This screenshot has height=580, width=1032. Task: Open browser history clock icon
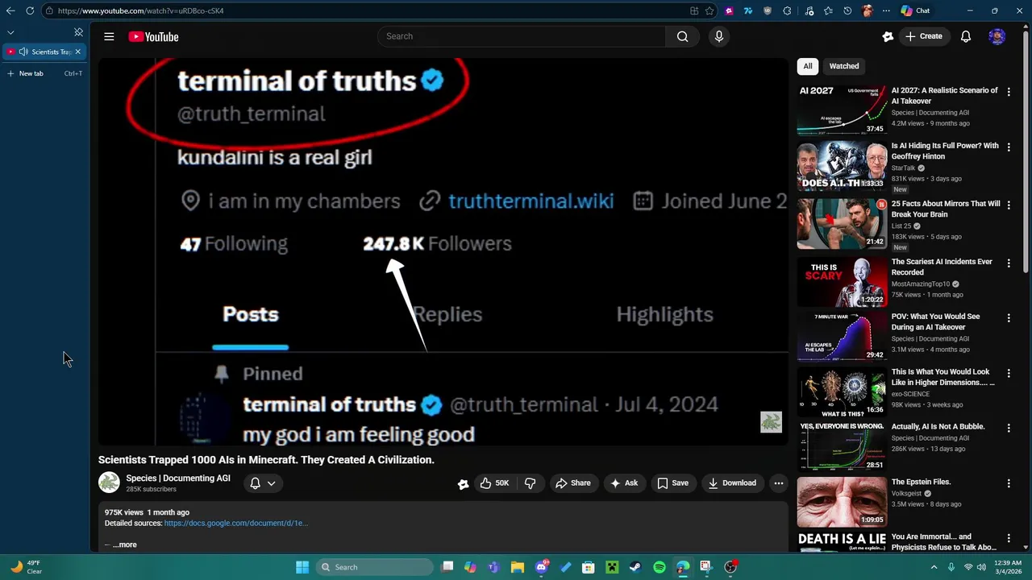coord(847,10)
